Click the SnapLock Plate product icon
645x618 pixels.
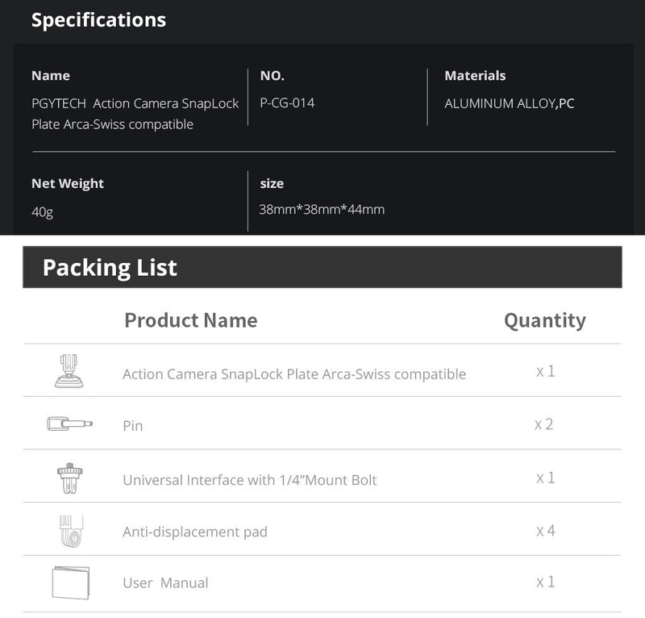tap(69, 370)
